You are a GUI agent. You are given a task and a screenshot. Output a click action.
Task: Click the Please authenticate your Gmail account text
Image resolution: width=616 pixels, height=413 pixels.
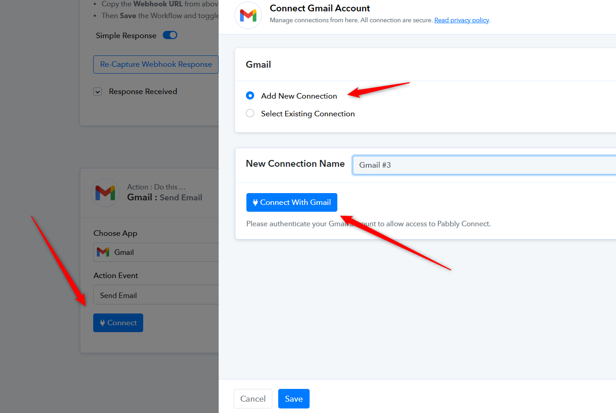click(x=369, y=224)
